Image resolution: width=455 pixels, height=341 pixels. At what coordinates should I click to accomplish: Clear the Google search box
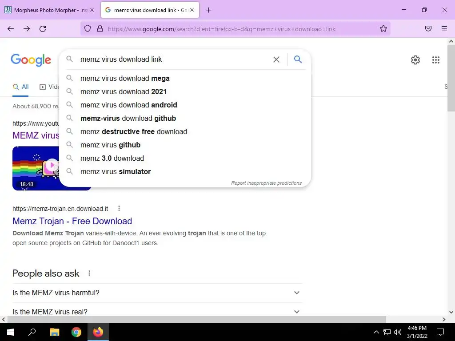(276, 59)
